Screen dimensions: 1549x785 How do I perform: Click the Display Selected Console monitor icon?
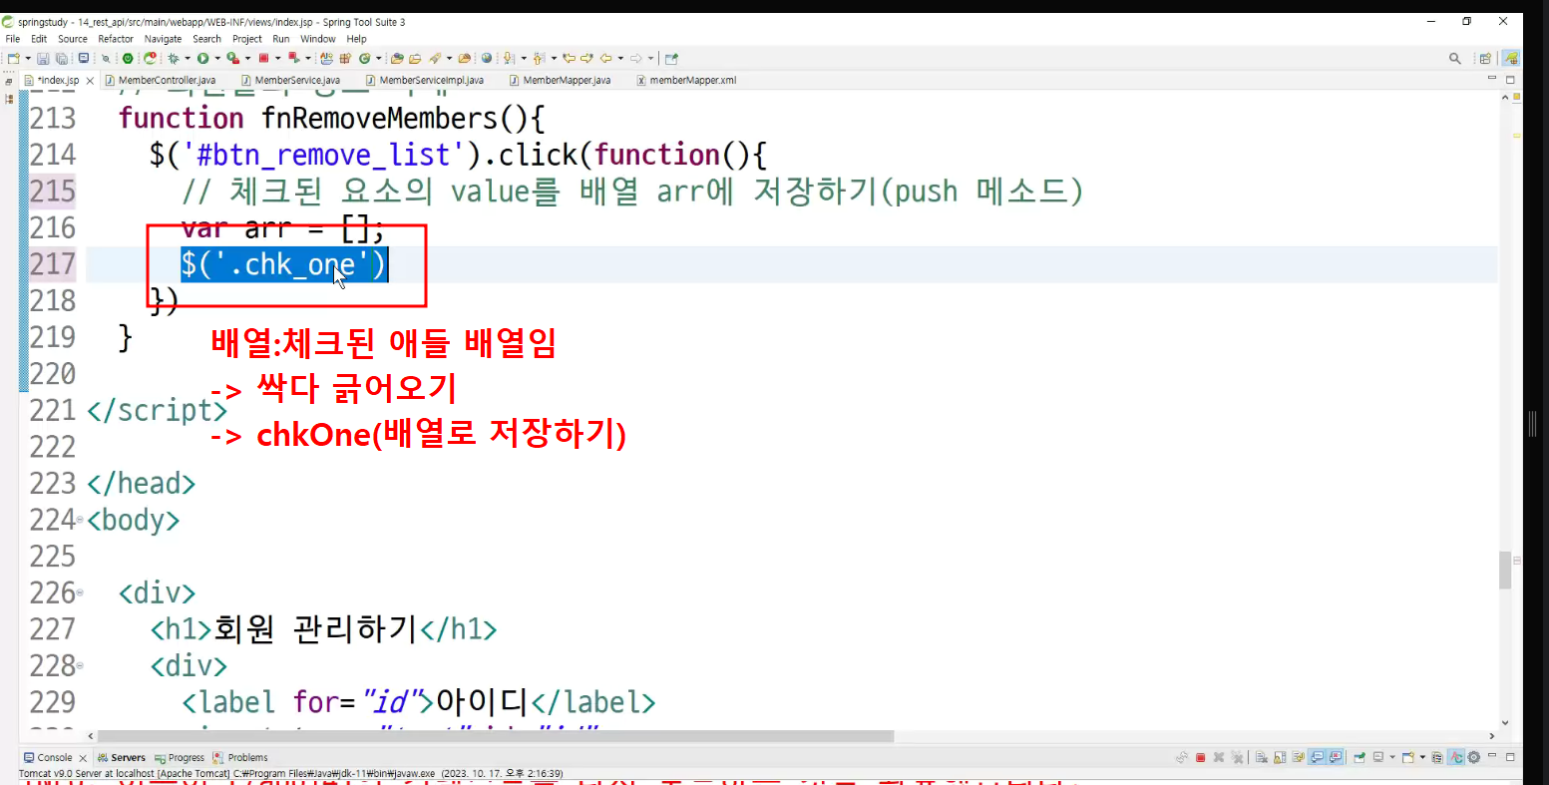[1378, 758]
